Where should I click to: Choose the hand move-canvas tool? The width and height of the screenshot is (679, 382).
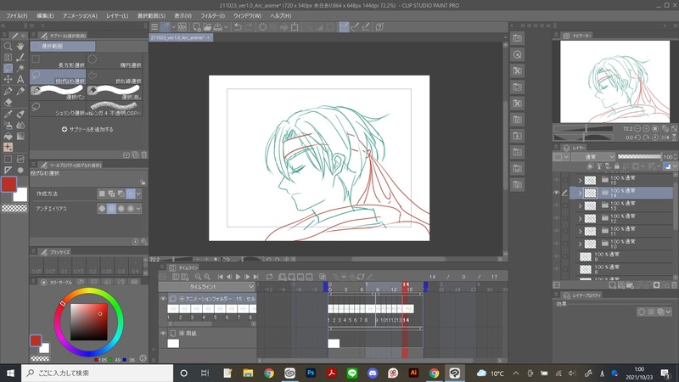click(20, 47)
